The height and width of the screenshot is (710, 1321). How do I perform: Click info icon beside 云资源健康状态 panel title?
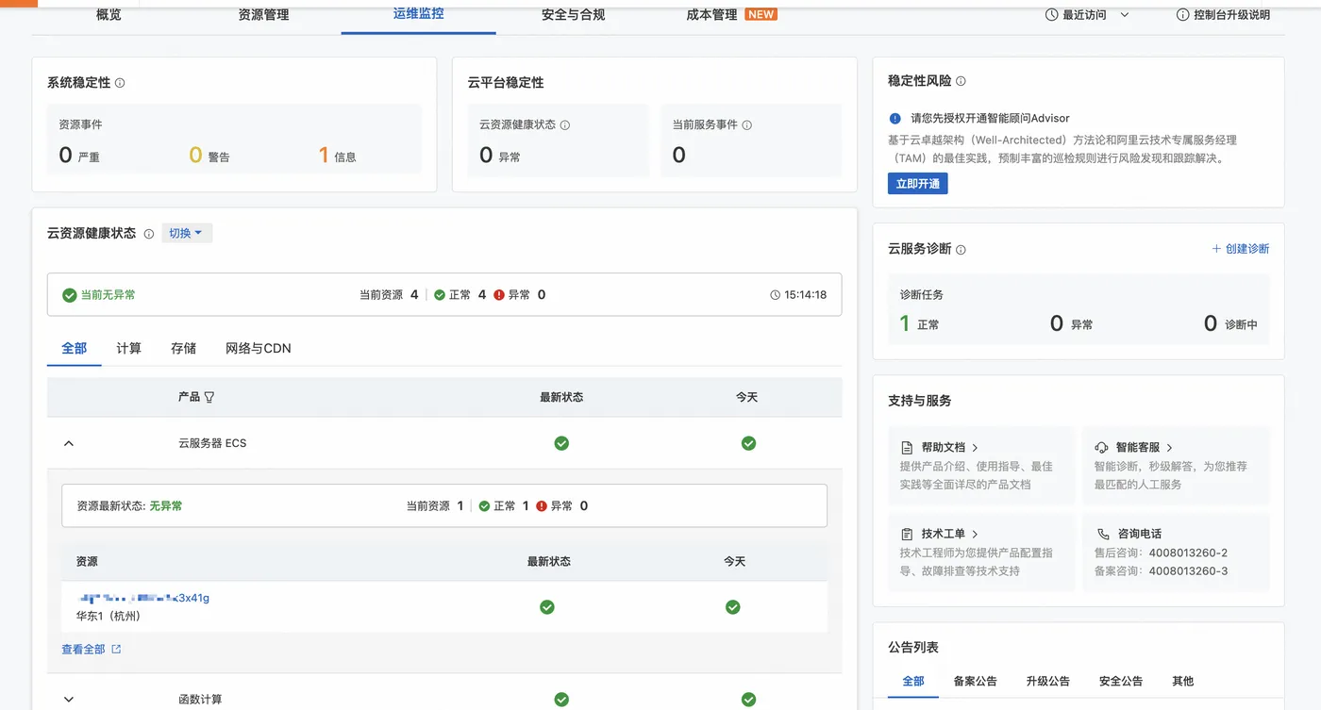(x=149, y=234)
